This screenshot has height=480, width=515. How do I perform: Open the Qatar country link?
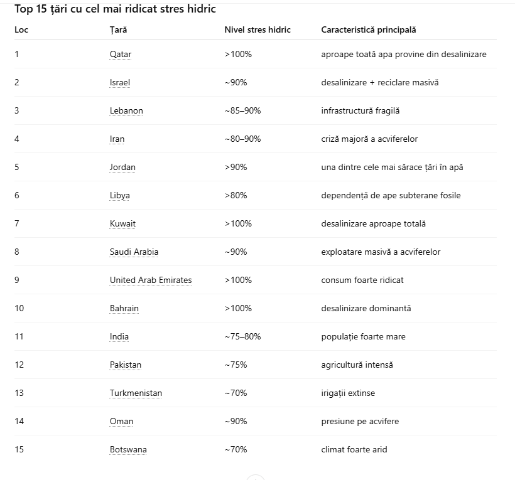pos(121,55)
